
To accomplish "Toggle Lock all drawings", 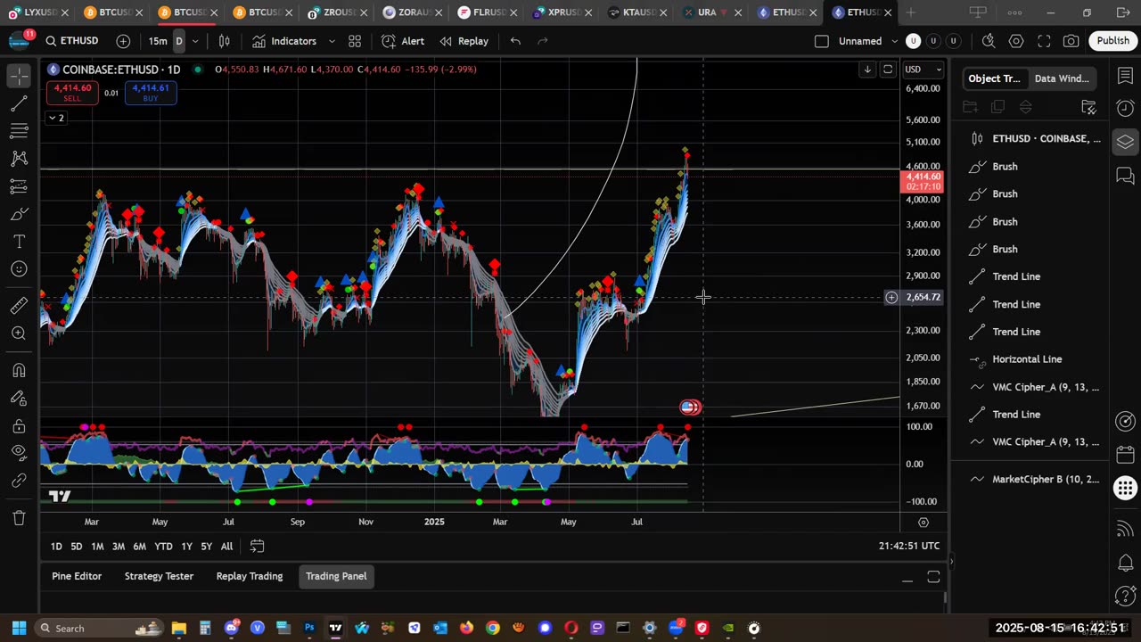I will click(x=19, y=426).
